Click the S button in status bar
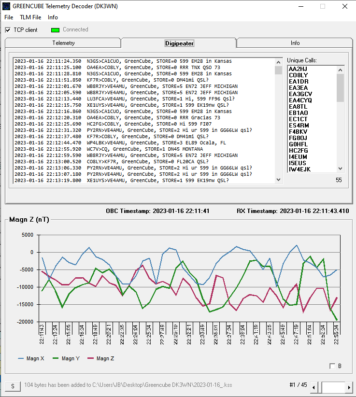Image resolution: width=356 pixels, height=397 pixels. (13, 386)
